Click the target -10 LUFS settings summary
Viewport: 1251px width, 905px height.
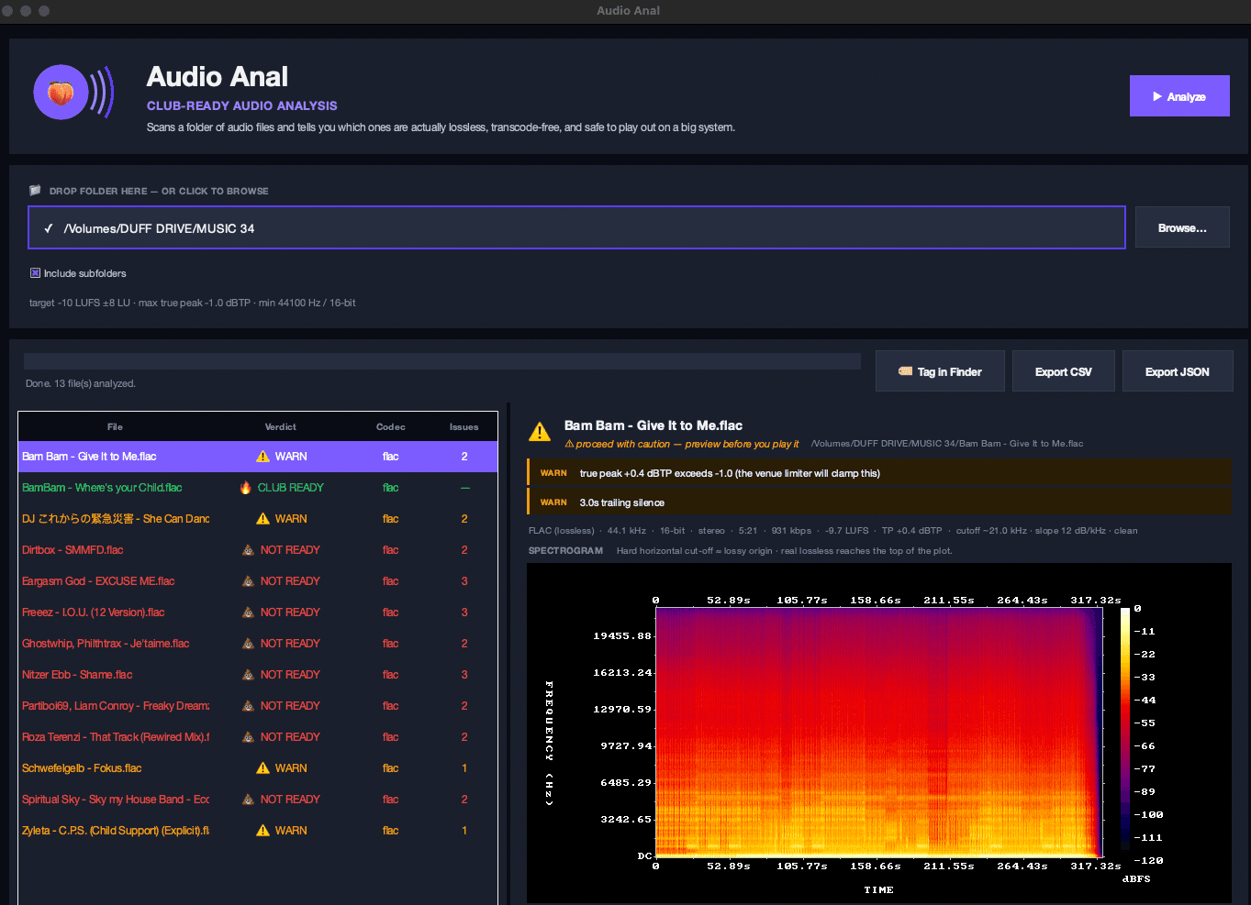(x=193, y=303)
